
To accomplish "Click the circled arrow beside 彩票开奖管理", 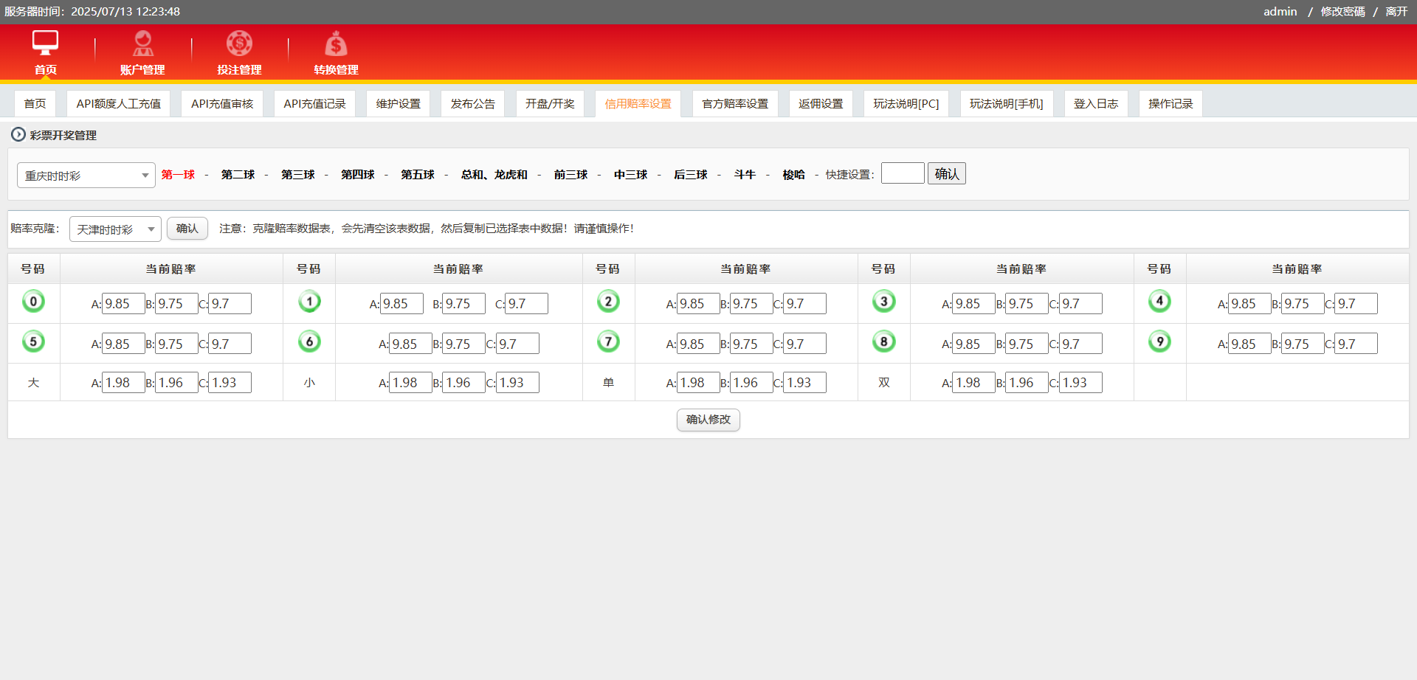I will click(18, 135).
